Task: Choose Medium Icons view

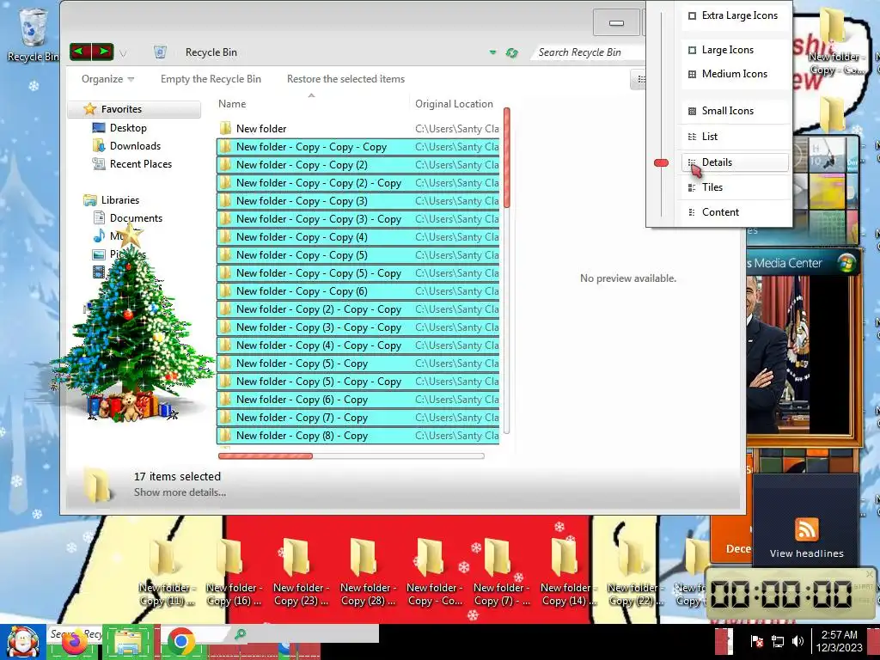Action: point(734,74)
